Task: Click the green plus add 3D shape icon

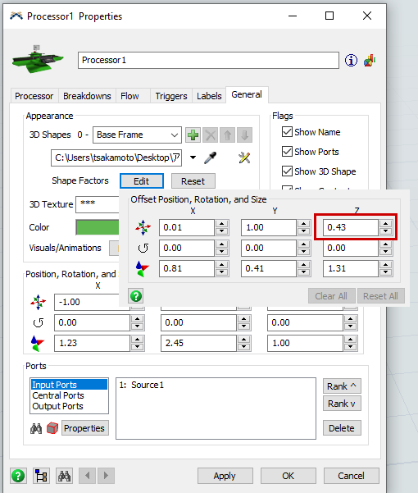Action: (193, 135)
